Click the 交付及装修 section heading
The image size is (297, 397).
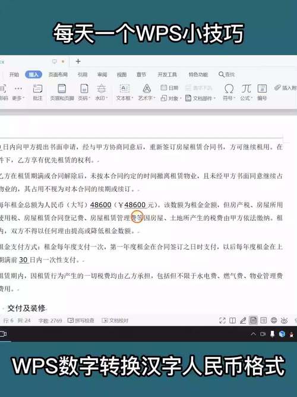tap(26, 308)
